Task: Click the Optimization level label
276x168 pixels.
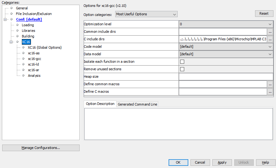Action: pos(97,24)
